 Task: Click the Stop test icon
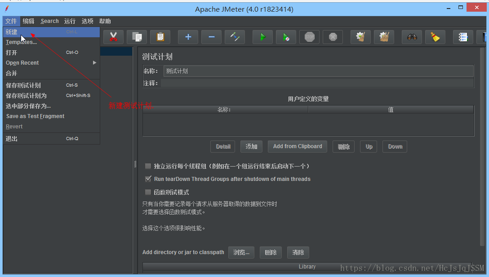[309, 37]
